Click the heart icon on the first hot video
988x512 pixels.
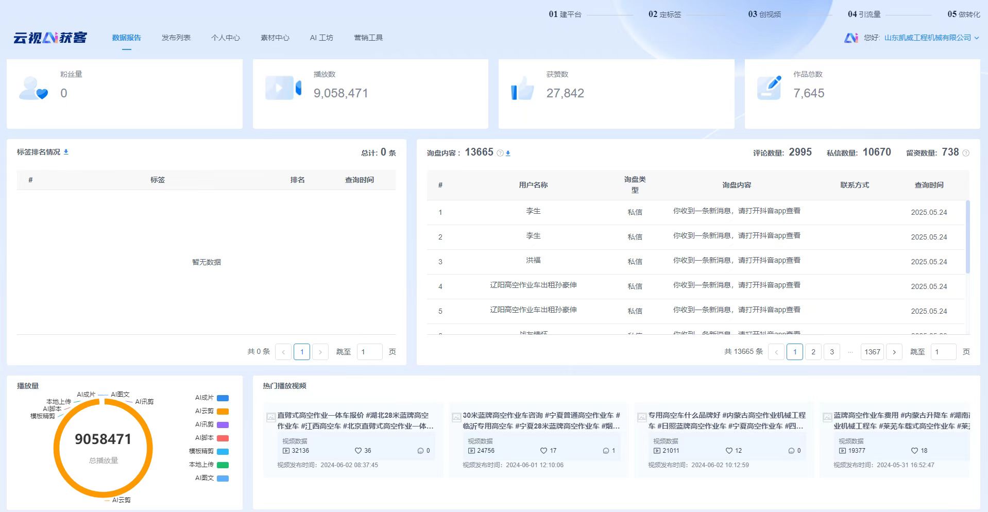[358, 451]
